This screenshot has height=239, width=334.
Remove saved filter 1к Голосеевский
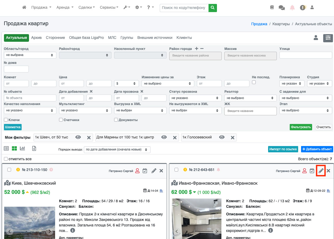click(233, 137)
